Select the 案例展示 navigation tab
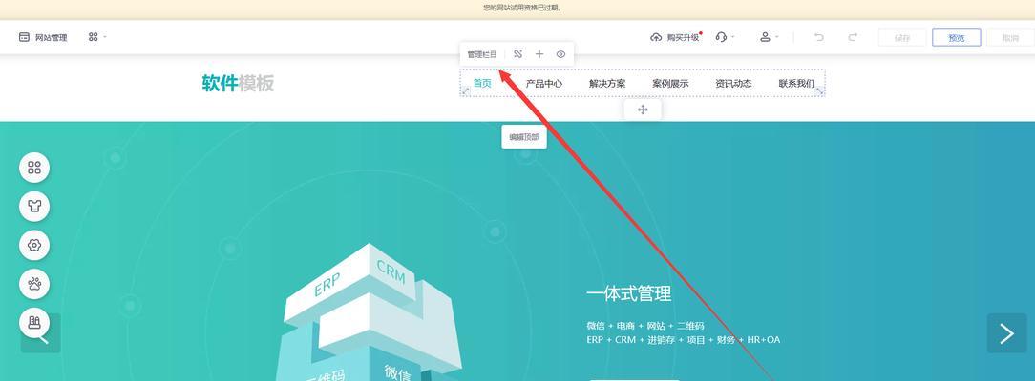Viewport: 1035px width, 381px height. [670, 84]
